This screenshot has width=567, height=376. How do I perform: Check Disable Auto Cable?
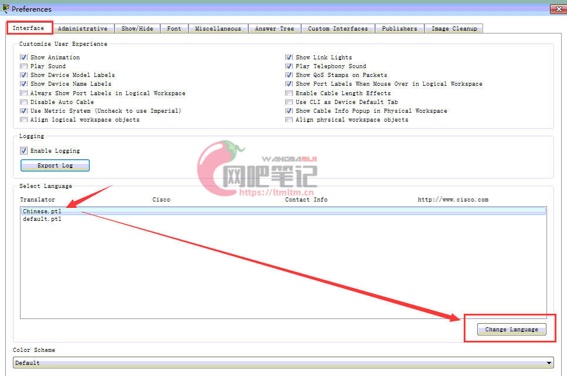pyautogui.click(x=24, y=102)
